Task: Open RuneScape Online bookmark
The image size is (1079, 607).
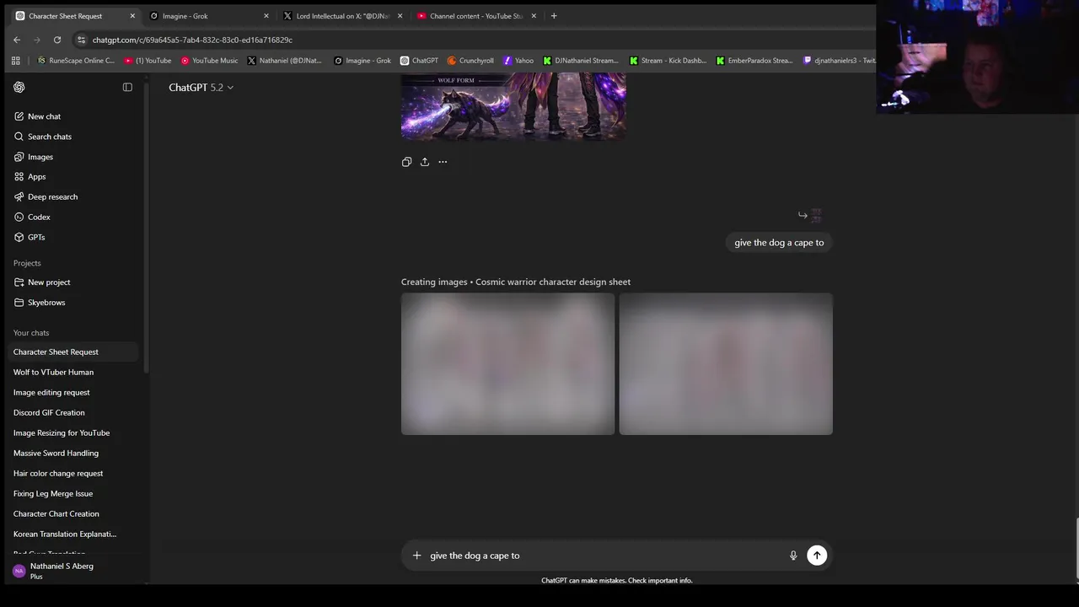Action: 76,61
